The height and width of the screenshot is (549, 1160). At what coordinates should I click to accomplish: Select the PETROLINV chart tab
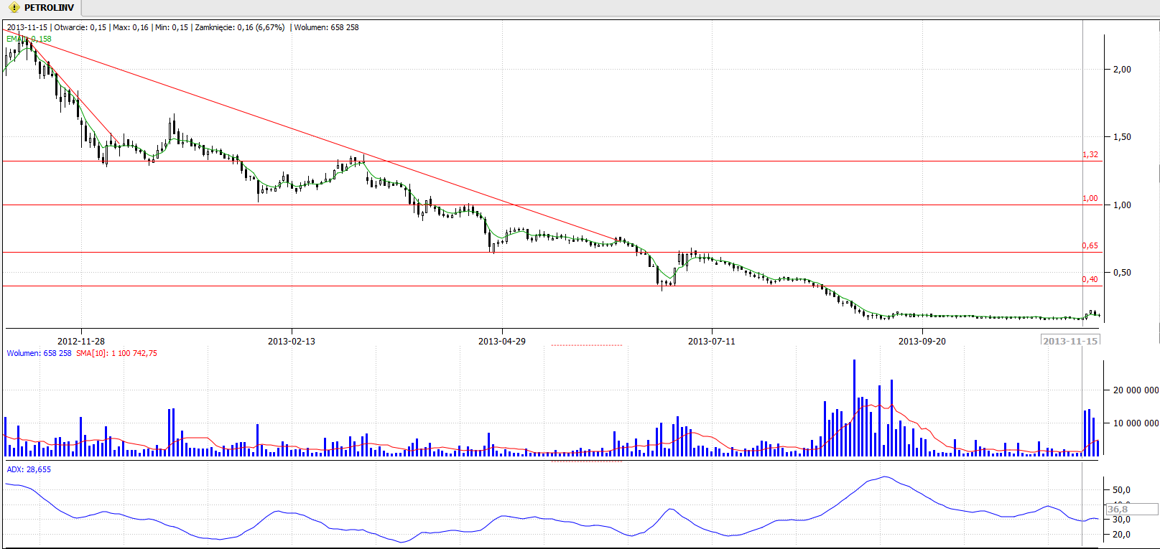42,8
